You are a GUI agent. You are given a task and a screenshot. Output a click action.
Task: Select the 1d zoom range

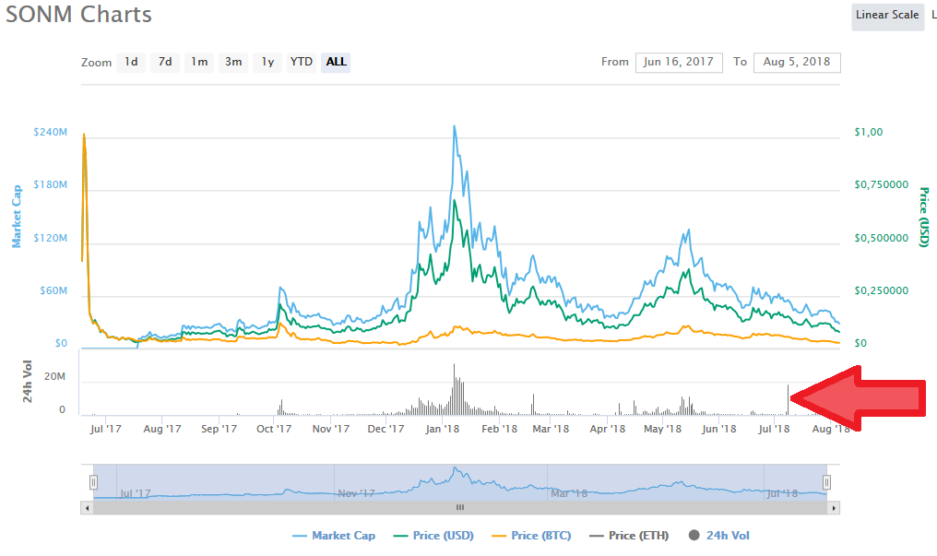pos(132,62)
